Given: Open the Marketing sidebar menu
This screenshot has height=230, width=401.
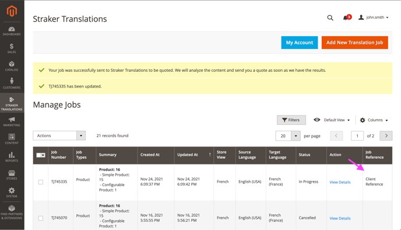Looking at the screenshot, I should 12,121.
